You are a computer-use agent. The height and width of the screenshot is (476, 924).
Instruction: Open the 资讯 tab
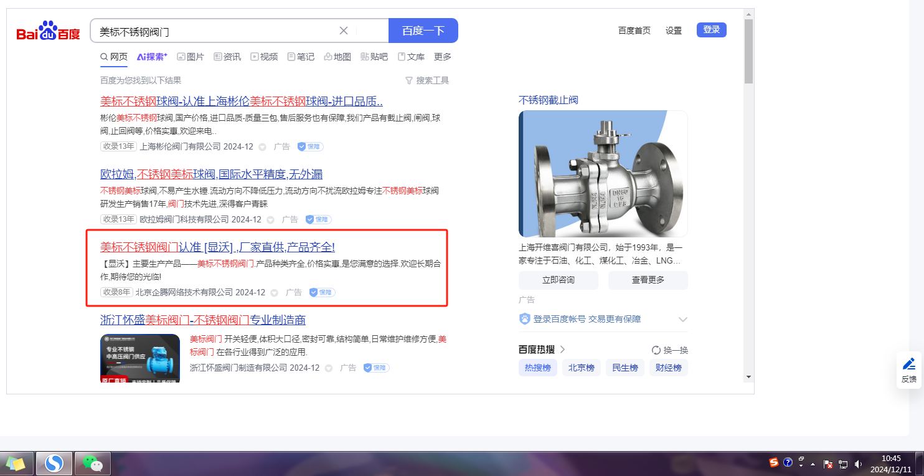coord(227,57)
